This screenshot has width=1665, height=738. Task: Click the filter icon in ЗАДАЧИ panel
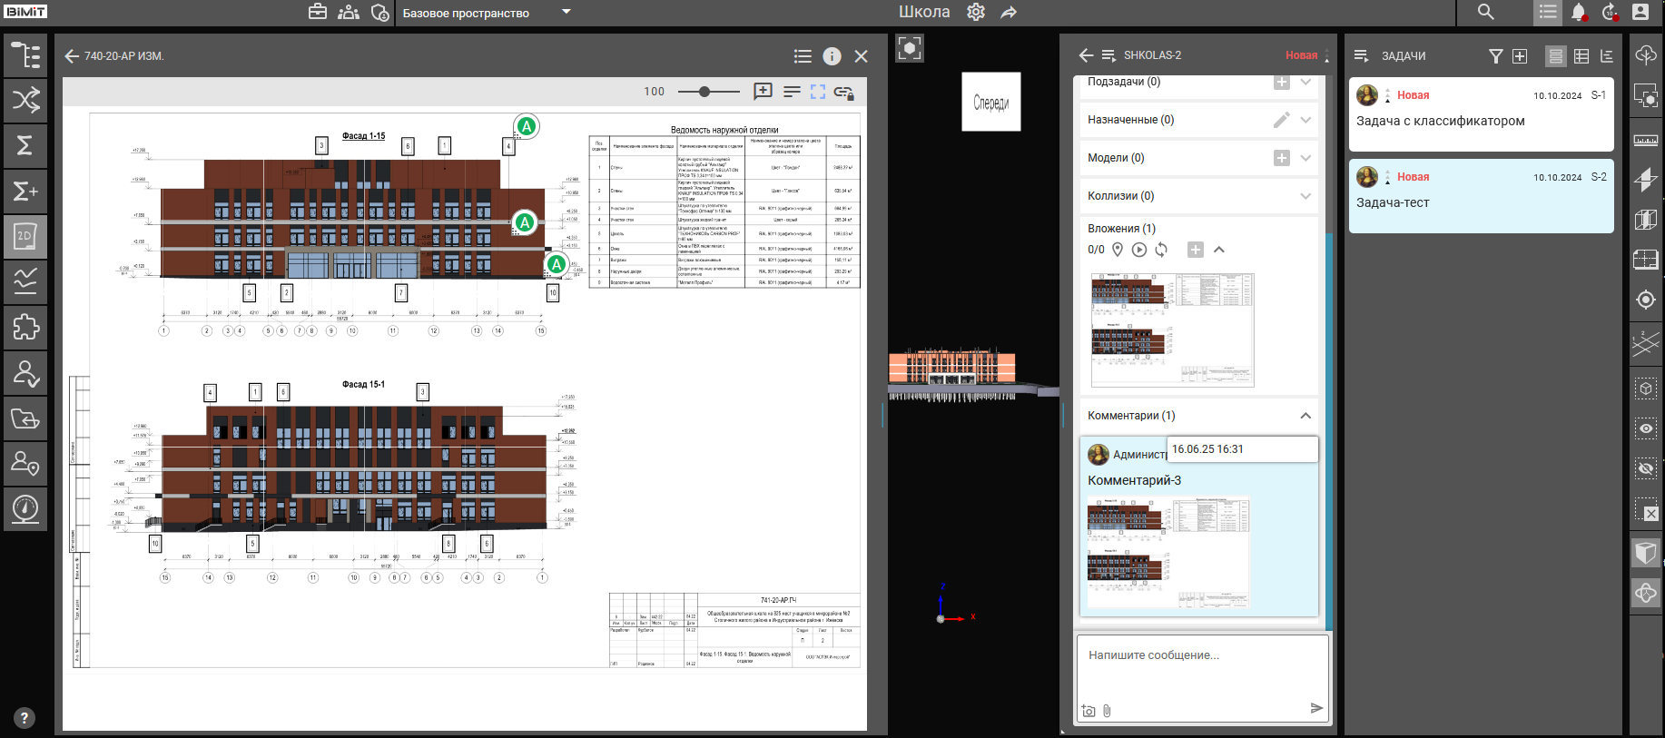click(x=1495, y=56)
